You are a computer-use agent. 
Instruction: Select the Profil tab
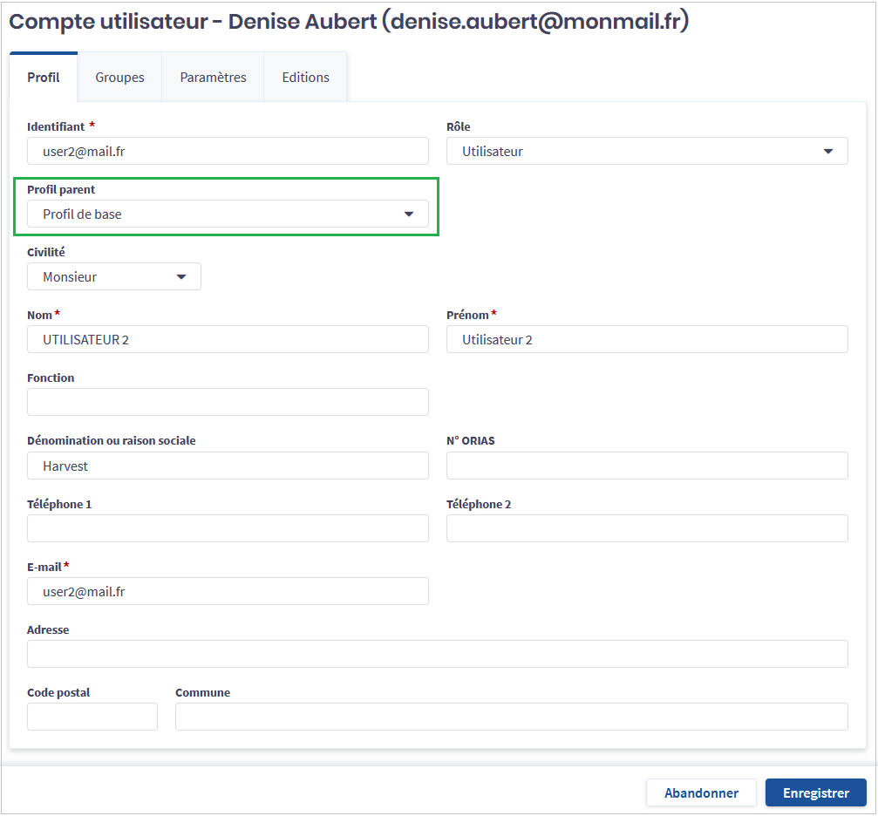(x=44, y=78)
